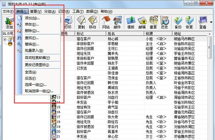The height and width of the screenshot is (140, 215).
Task: Open the 历史 history icon
Action: (165, 22)
